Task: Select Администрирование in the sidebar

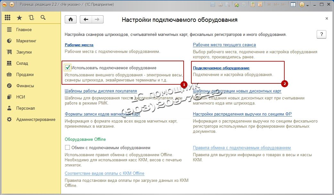Action: pyautogui.click(x=36, y=119)
